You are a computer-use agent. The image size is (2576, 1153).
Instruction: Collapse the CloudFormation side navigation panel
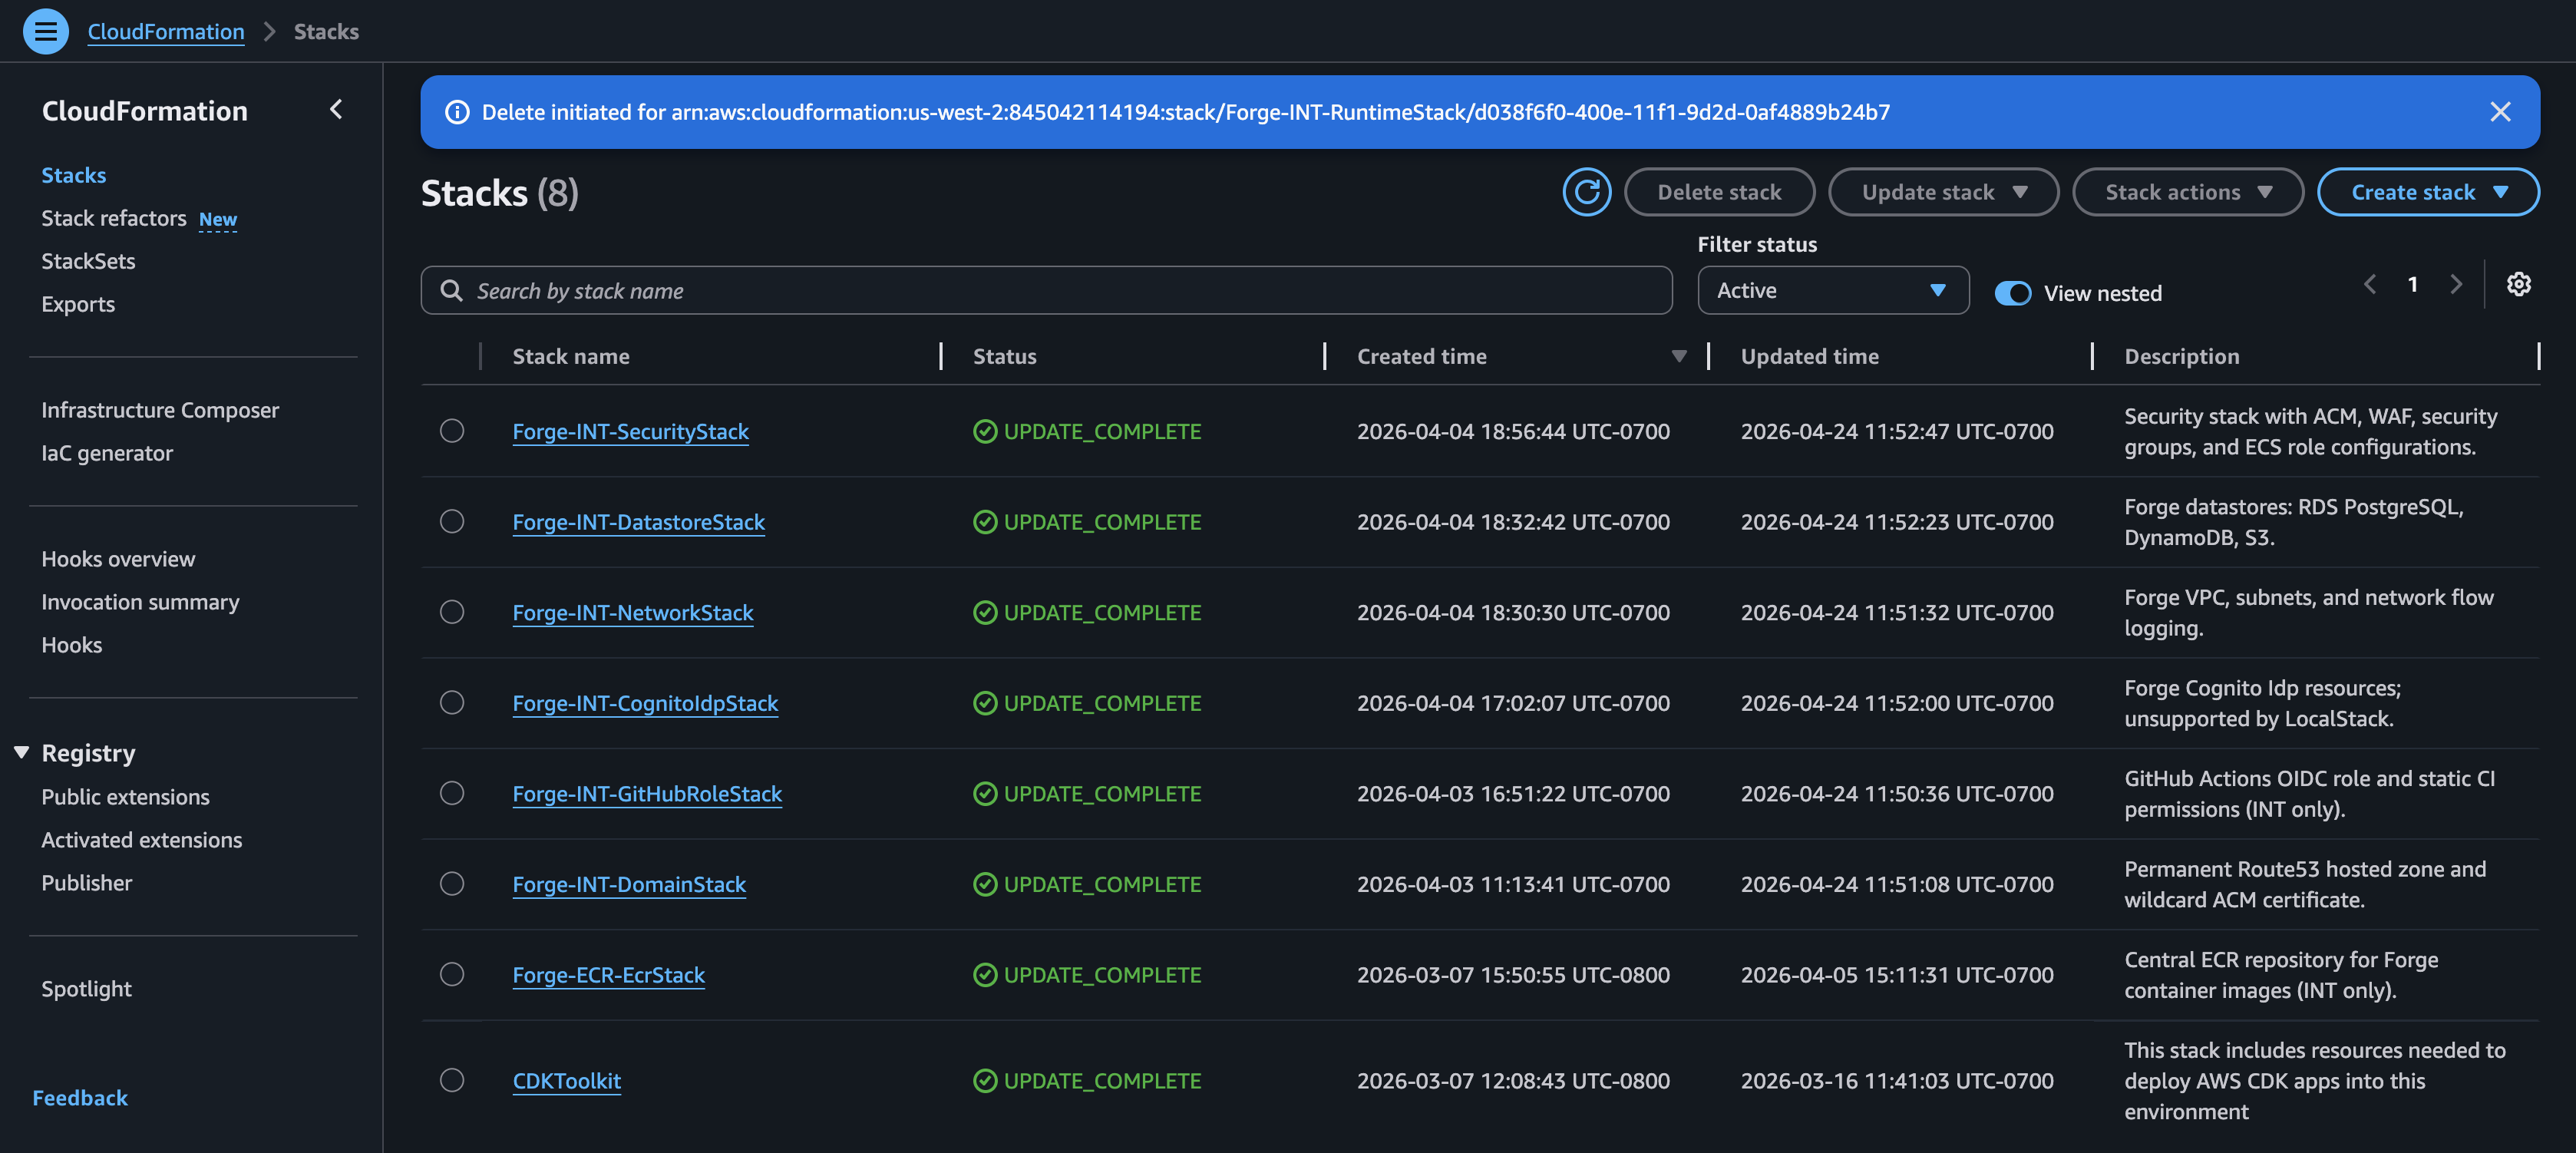[336, 109]
